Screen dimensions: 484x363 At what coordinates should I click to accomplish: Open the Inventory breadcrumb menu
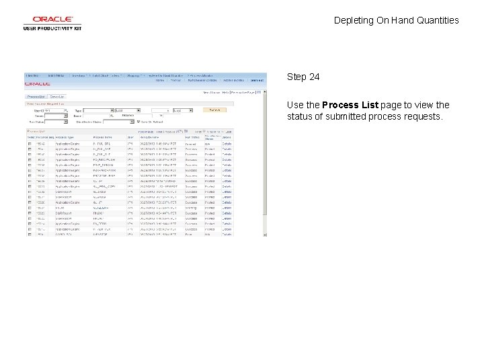pyautogui.click(x=78, y=75)
